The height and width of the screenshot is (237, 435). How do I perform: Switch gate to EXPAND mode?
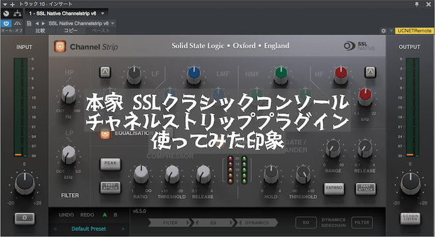click(x=334, y=188)
